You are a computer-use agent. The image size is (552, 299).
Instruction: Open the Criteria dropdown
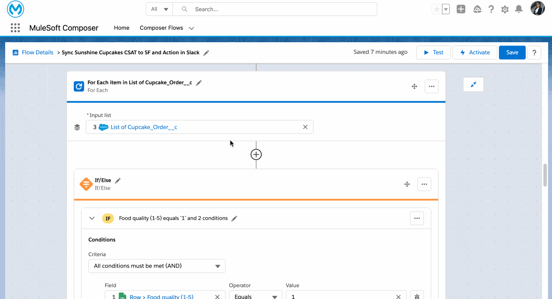pyautogui.click(x=157, y=266)
